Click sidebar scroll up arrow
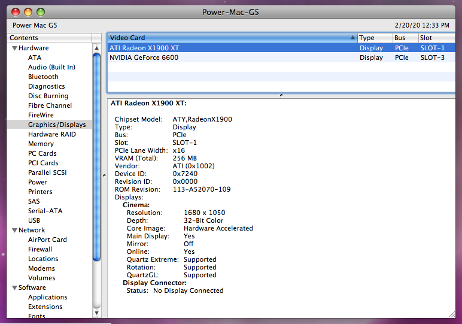 [96, 48]
